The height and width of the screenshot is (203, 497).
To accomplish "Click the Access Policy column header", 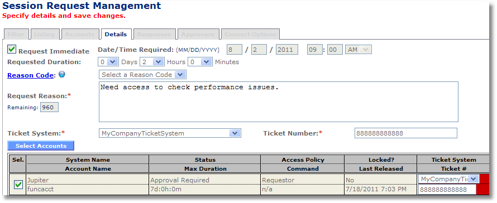I will tap(303, 159).
